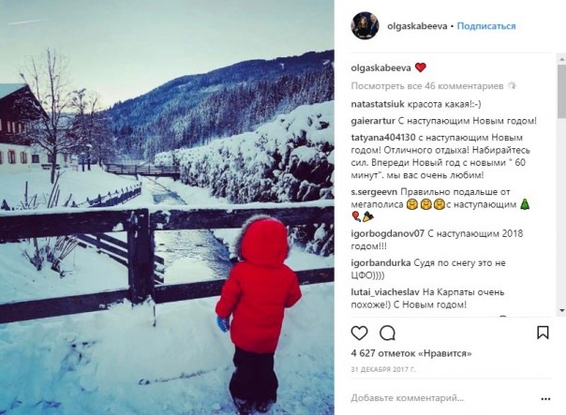
Task: Open the 31 декабря 2017 date link
Action: coord(383,369)
